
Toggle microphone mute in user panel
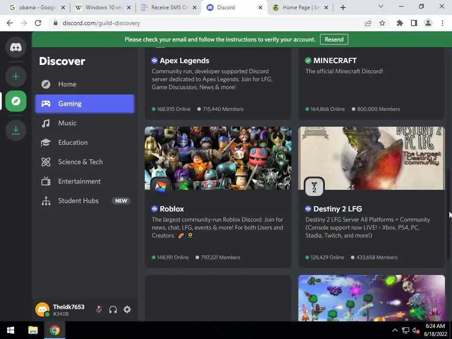pos(99,309)
